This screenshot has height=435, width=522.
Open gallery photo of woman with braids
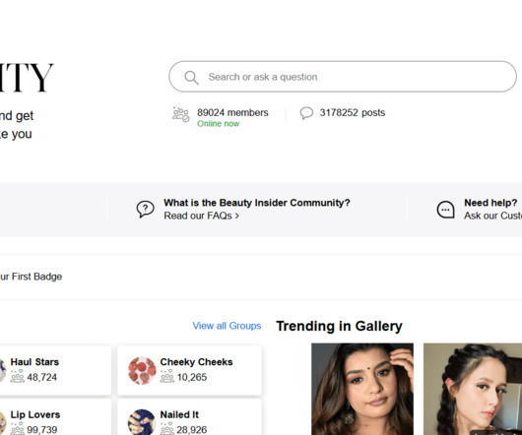tap(473, 389)
